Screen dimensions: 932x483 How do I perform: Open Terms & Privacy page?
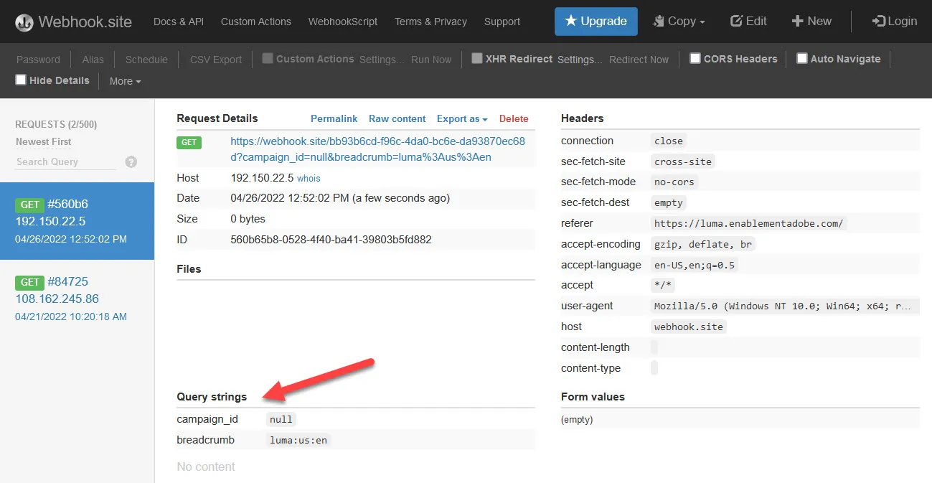click(430, 22)
